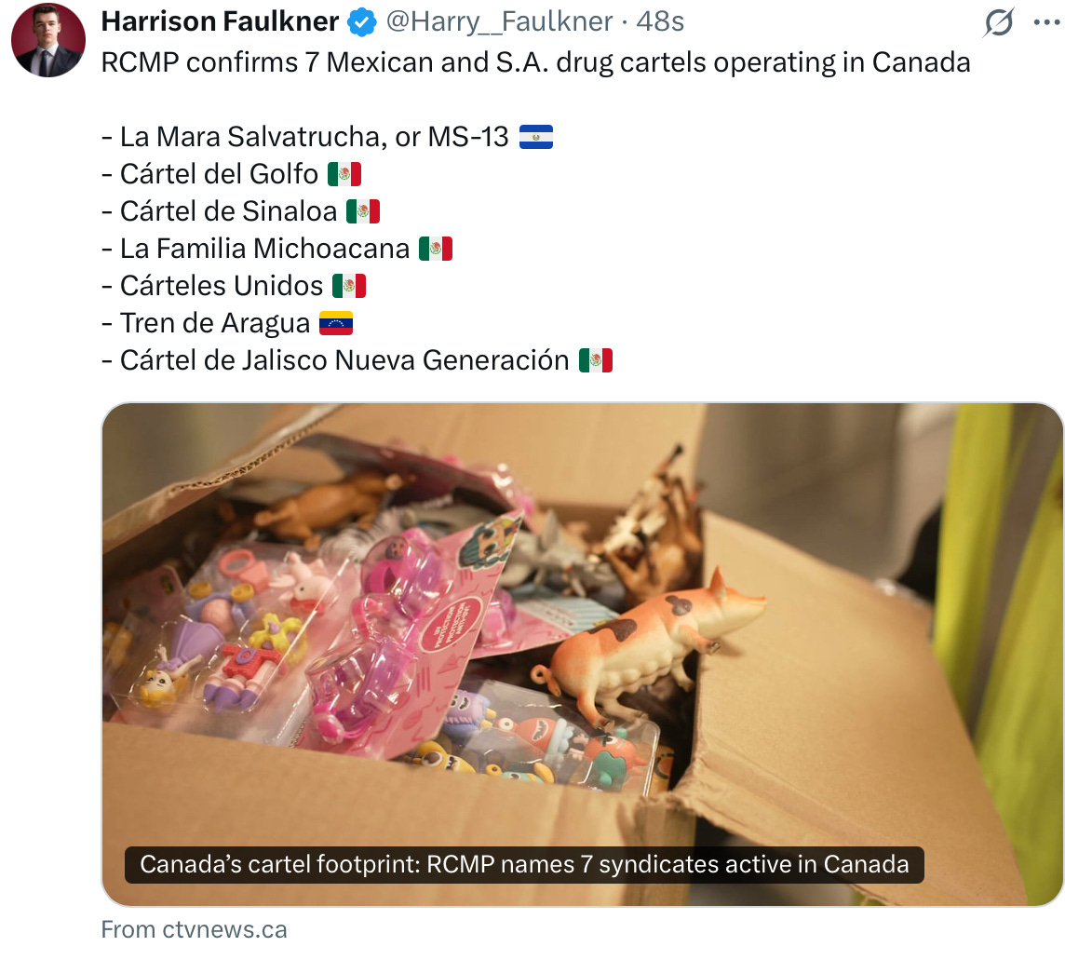The height and width of the screenshot is (960, 1065).
Task: Click the Mexican flag beside Cártel del Golfo
Action: point(344,174)
